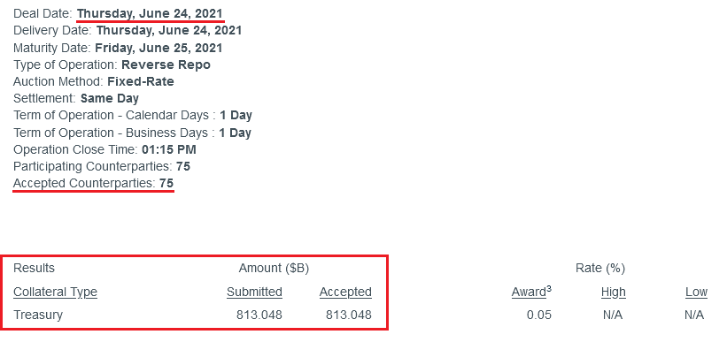This screenshot has width=727, height=342.
Task: Click the Maturity Date value
Action: (x=159, y=48)
